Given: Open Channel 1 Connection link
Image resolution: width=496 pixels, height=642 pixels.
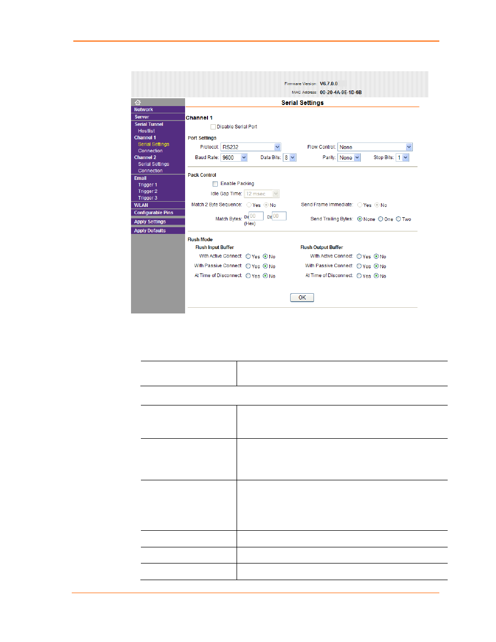Looking at the screenshot, I should [150, 151].
